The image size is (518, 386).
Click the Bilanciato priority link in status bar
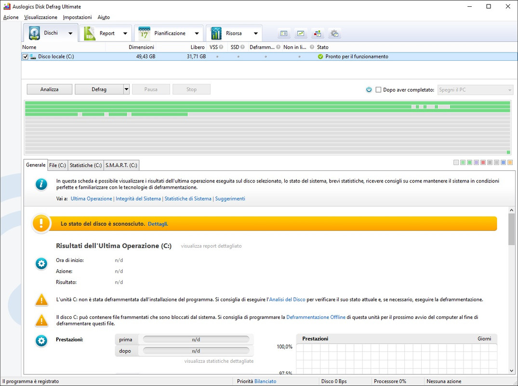(266, 381)
